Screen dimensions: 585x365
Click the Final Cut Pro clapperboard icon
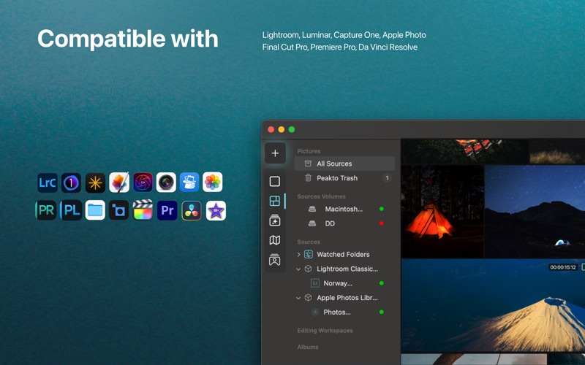tap(143, 210)
